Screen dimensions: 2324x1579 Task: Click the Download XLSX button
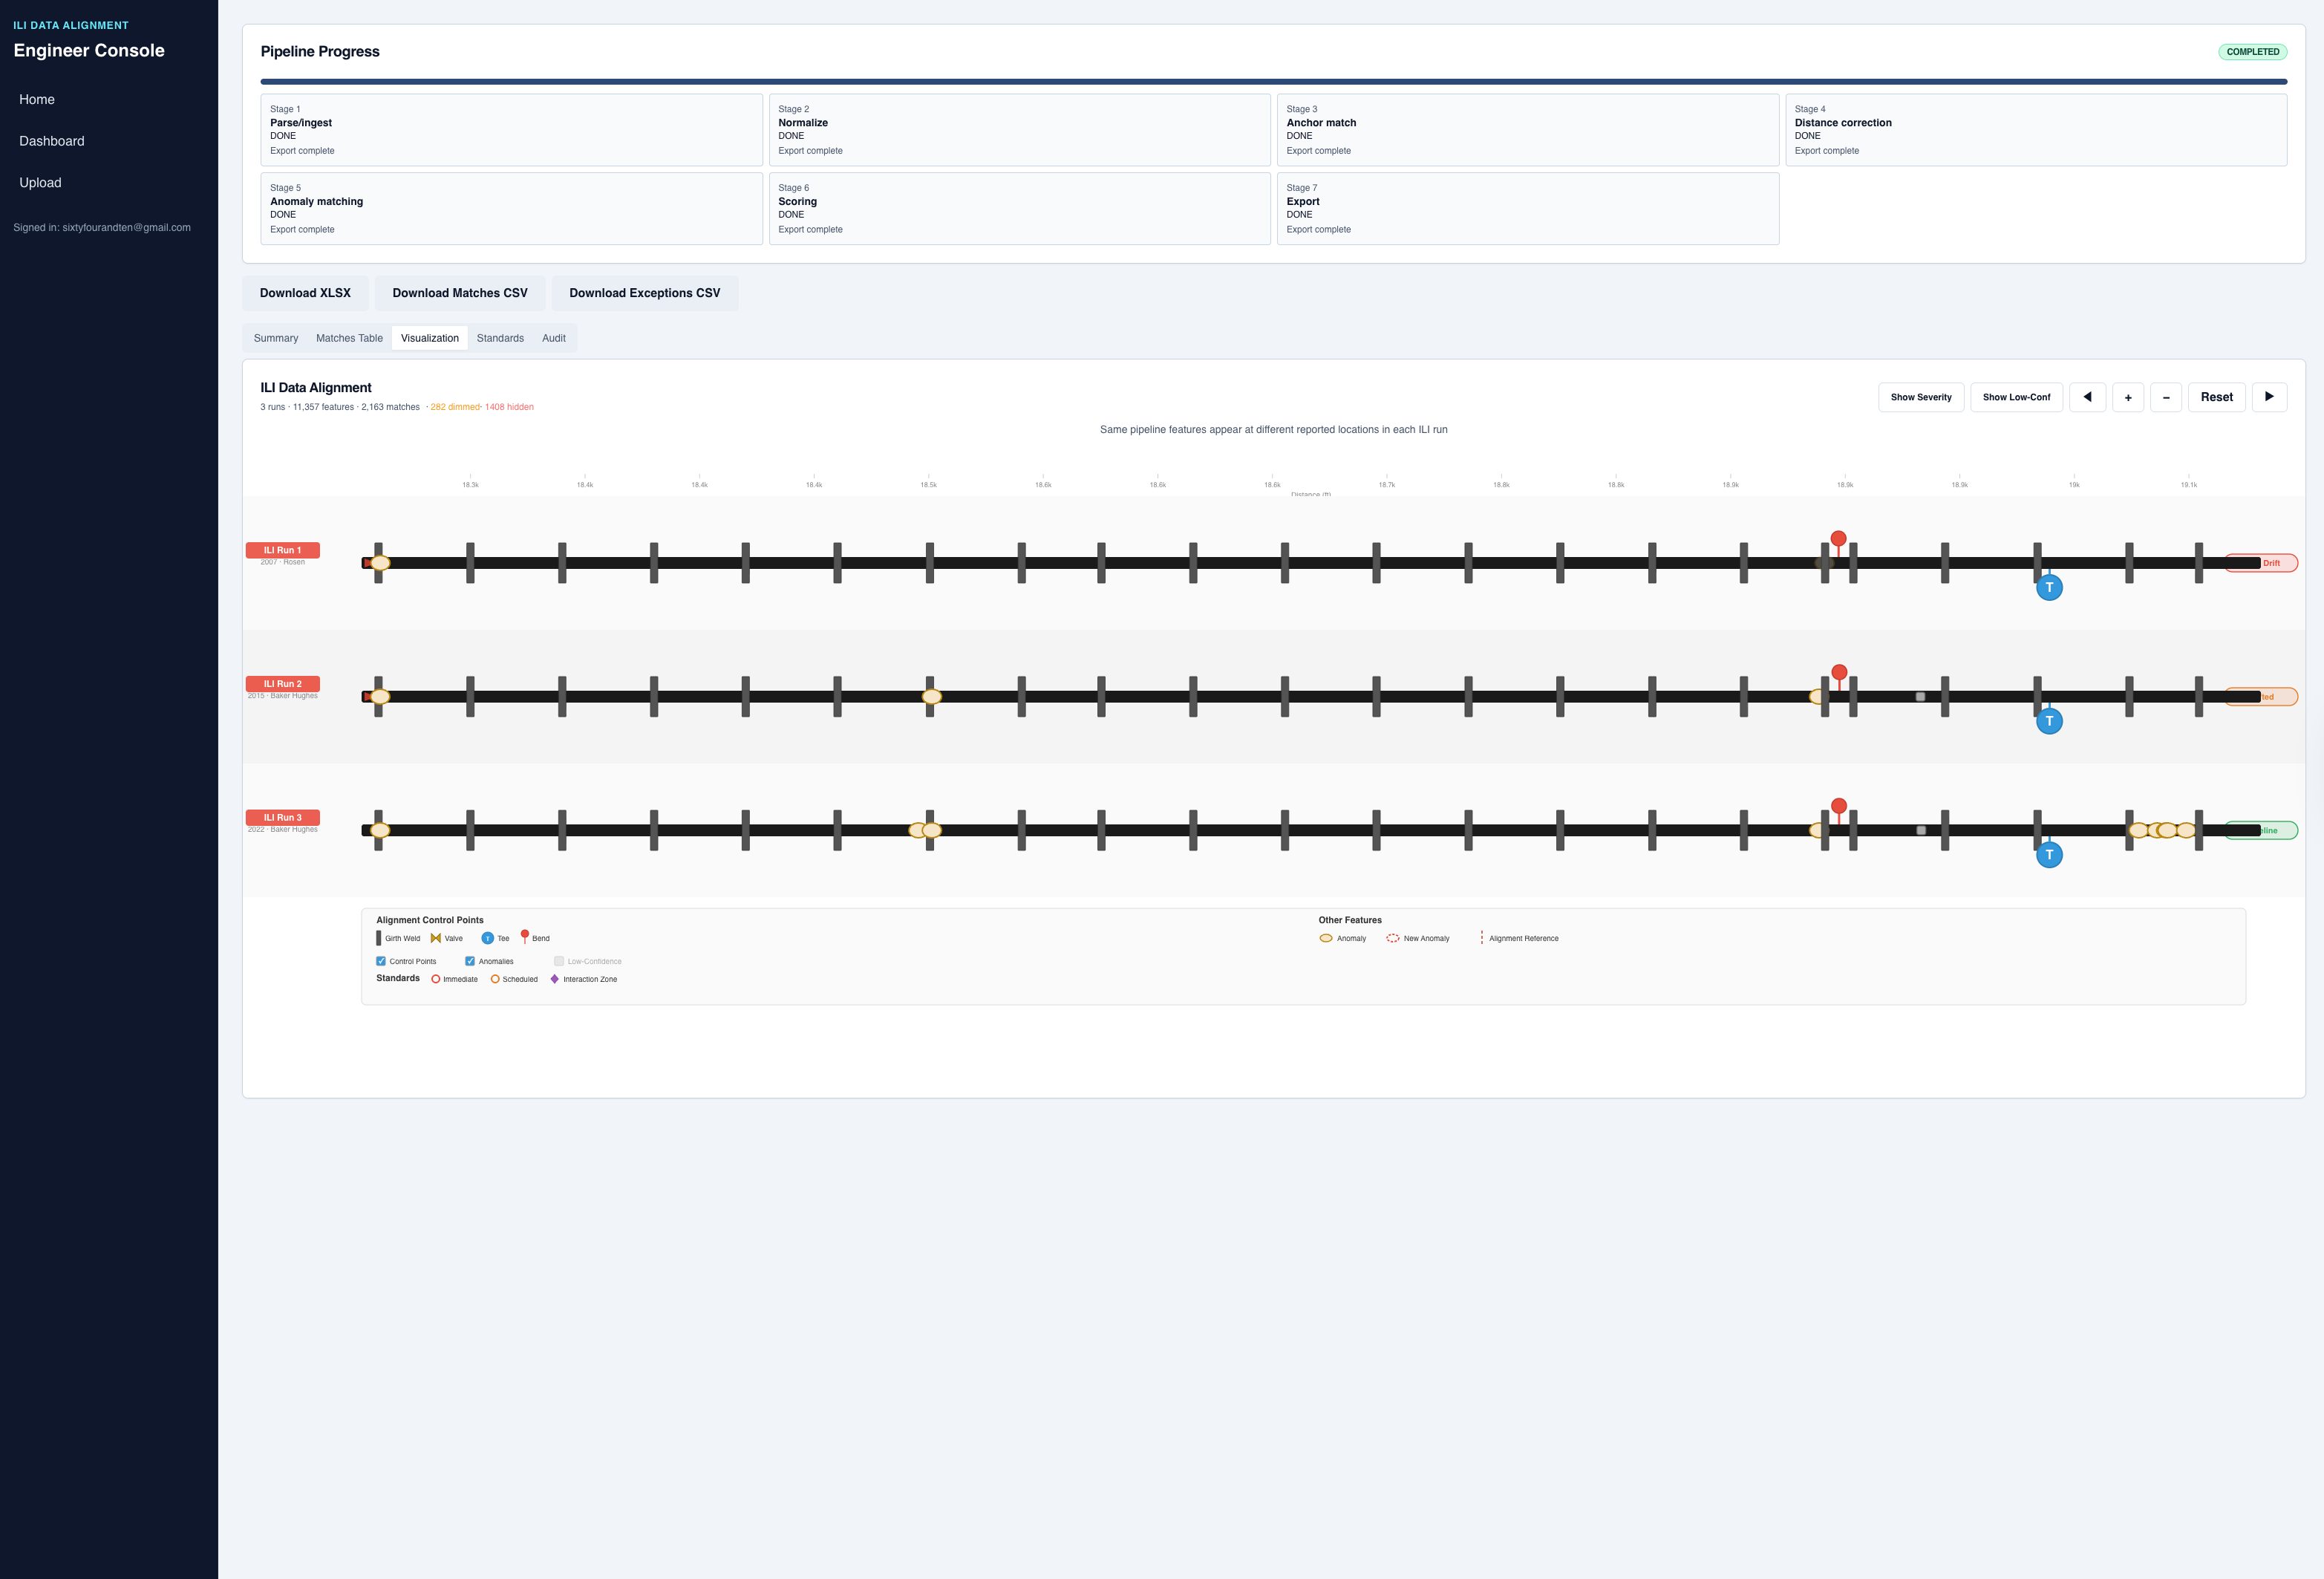coord(305,293)
